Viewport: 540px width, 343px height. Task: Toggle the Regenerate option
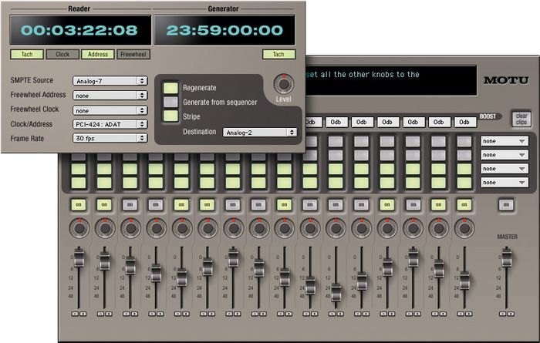coord(170,88)
